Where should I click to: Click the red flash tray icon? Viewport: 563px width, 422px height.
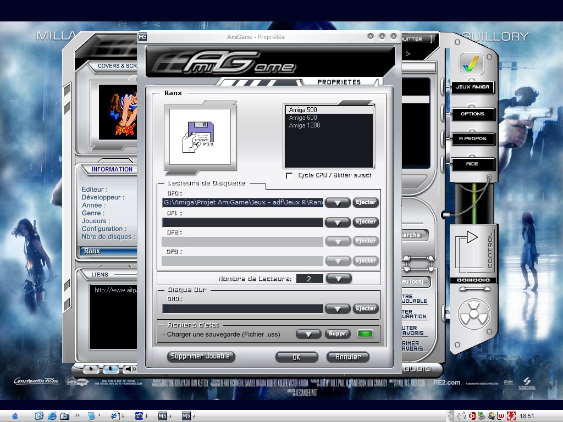coord(511,416)
